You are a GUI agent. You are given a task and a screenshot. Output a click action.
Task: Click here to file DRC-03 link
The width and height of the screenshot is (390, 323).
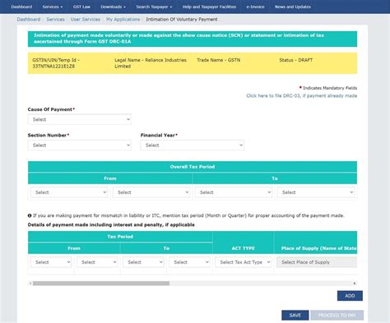(x=302, y=95)
